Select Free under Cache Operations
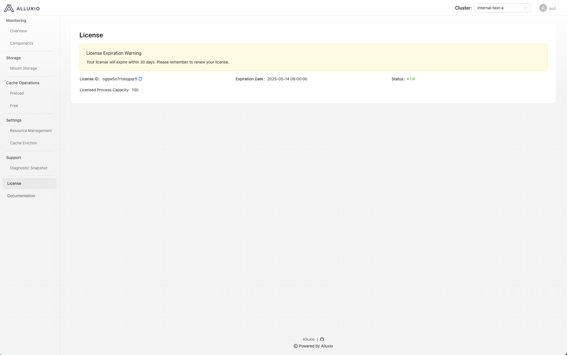567x355 pixels. [14, 106]
